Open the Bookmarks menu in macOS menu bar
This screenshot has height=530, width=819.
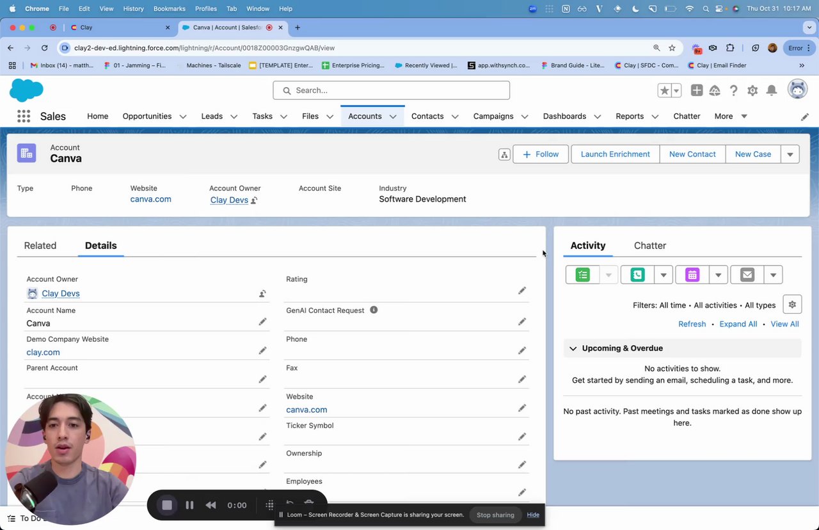point(170,9)
